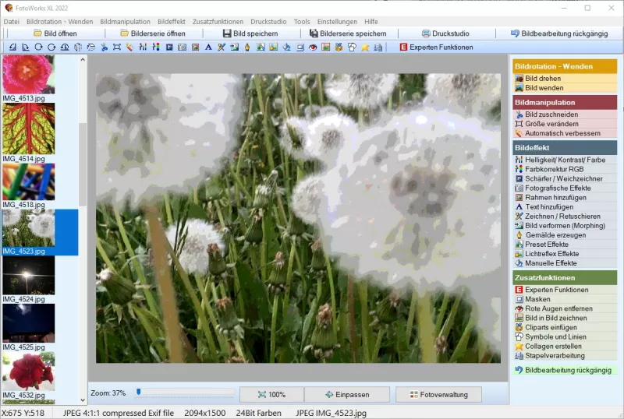The height and width of the screenshot is (419, 624).
Task: Click the Fotoverwaltung button
Action: tap(438, 394)
